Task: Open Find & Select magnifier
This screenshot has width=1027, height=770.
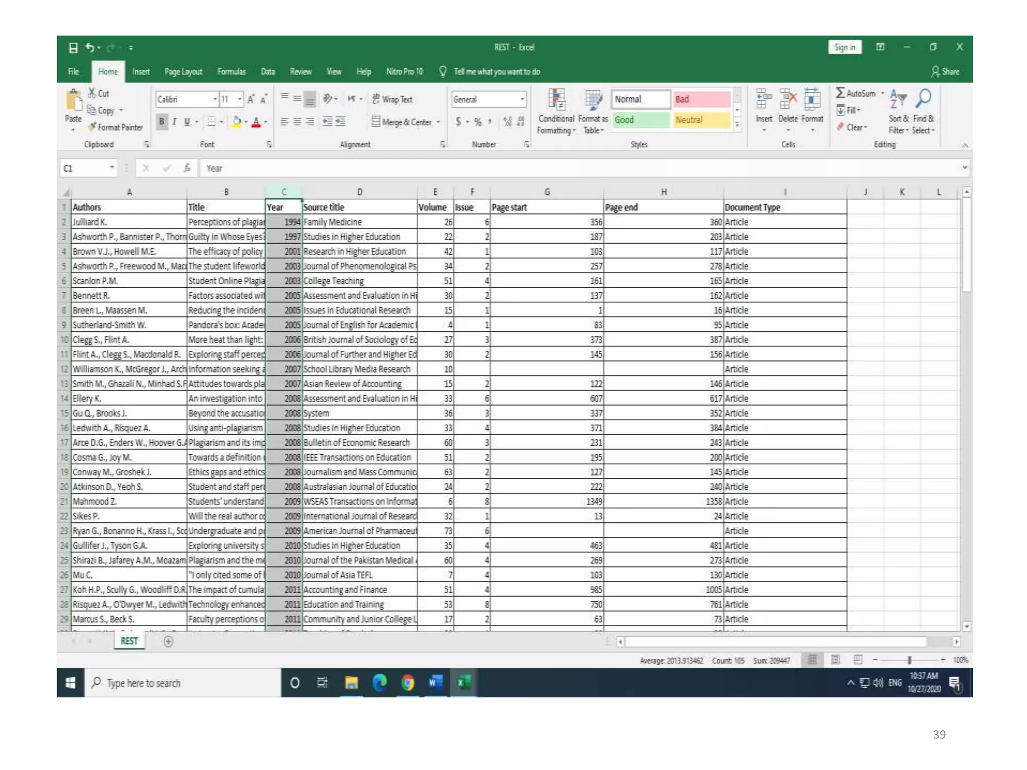Action: click(923, 99)
